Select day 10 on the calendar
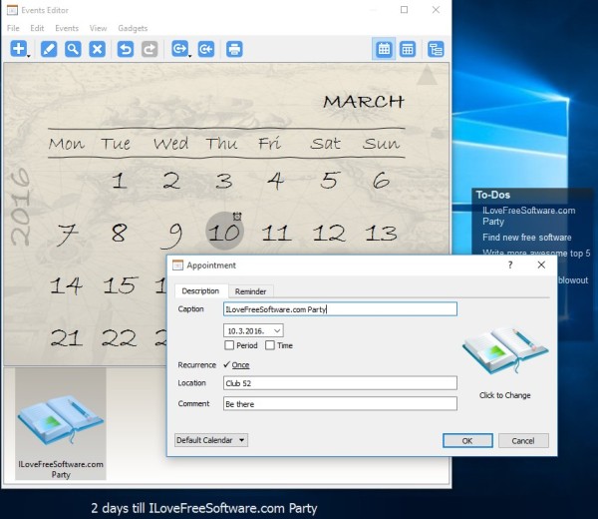598x519 pixels. click(224, 231)
